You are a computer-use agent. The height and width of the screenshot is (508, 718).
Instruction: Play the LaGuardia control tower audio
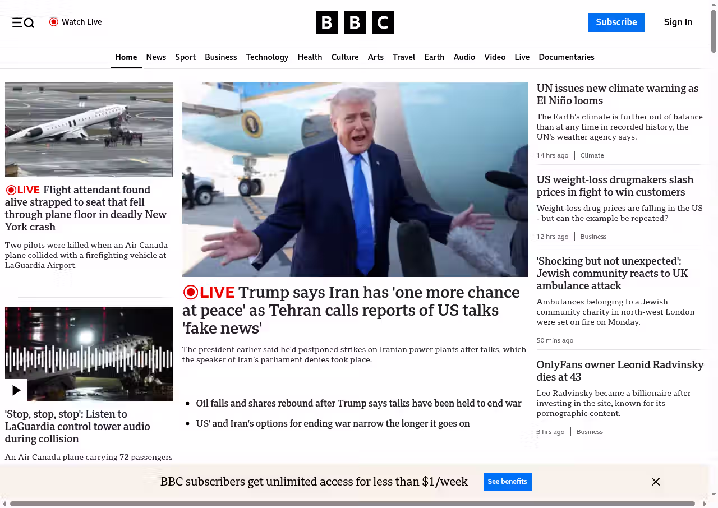click(16, 390)
